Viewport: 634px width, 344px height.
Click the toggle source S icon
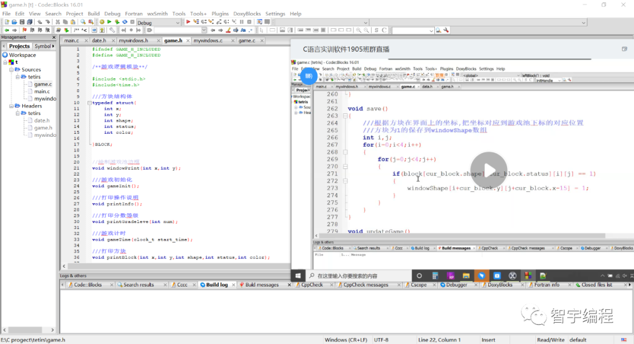pyautogui.click(x=376, y=31)
